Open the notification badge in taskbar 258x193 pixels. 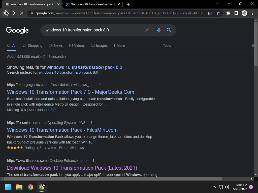[x=251, y=187]
